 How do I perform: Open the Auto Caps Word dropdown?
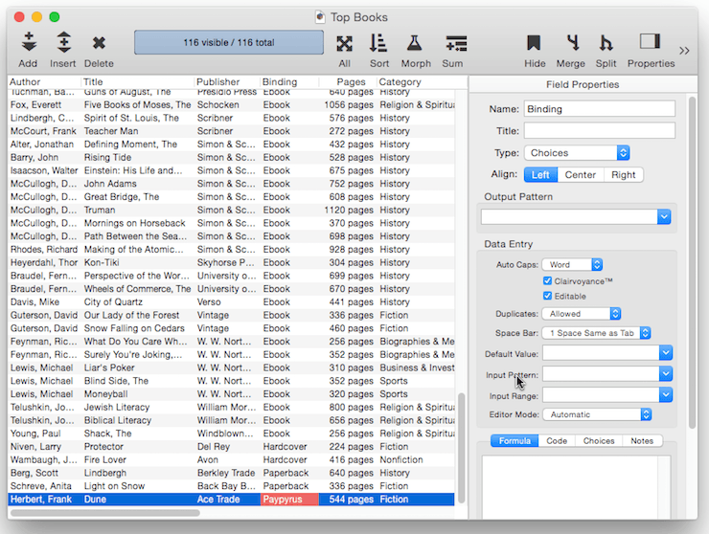point(572,265)
